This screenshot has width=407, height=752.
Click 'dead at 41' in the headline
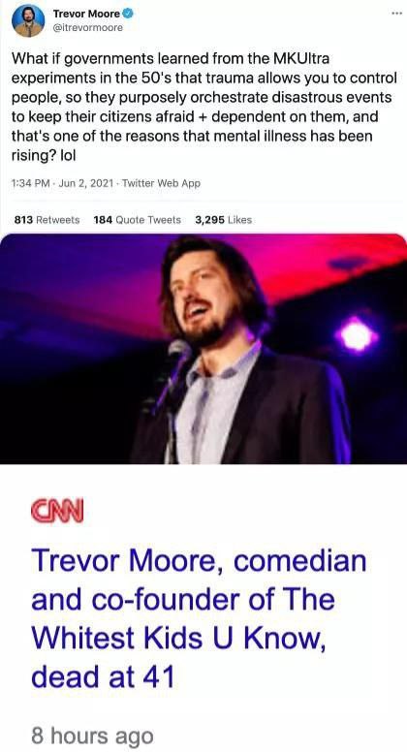(x=103, y=677)
